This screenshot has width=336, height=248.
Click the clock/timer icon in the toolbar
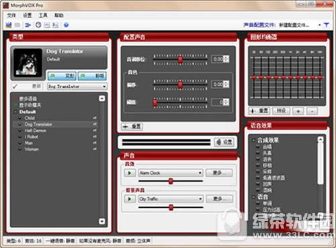(x=38, y=25)
